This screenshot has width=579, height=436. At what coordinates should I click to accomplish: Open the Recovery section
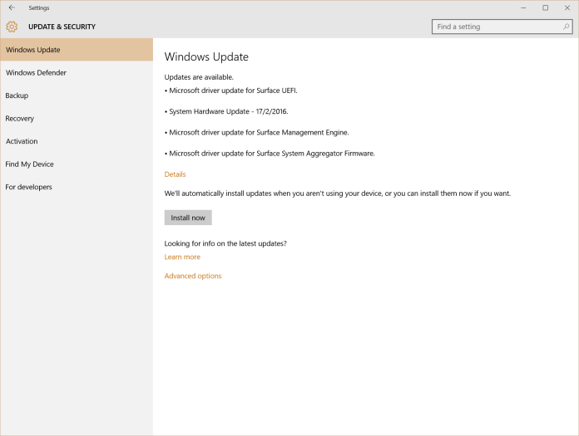[77, 118]
